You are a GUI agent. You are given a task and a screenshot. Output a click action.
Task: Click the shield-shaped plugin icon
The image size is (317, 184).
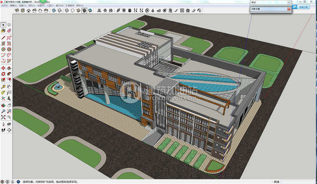coord(124,10)
